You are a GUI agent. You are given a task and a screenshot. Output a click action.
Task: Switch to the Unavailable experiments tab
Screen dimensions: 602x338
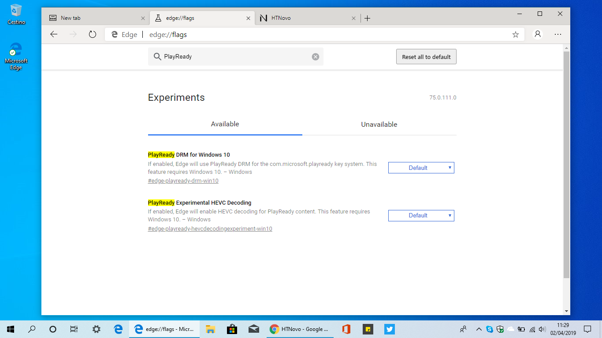tap(379, 125)
